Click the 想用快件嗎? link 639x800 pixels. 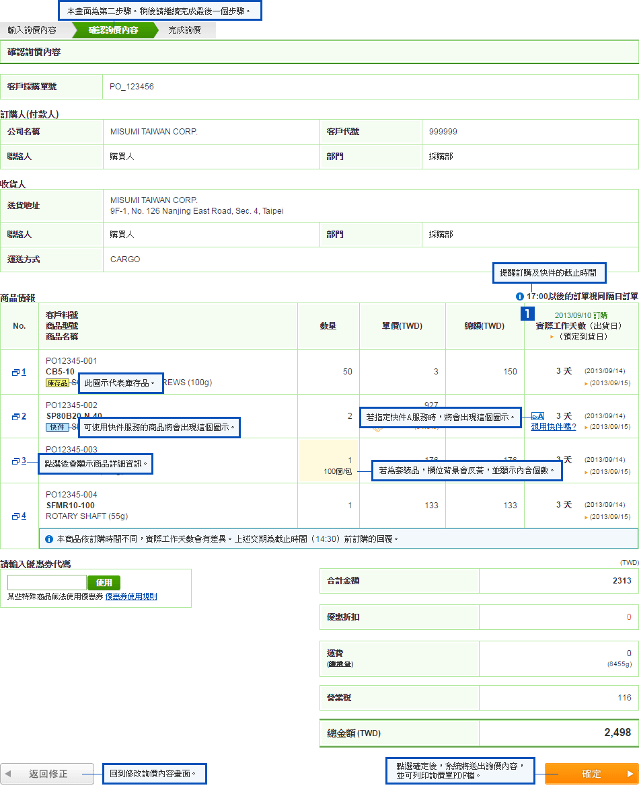(x=553, y=427)
